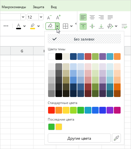The height and width of the screenshot is (149, 131).
Task: Enable center horizontal alignment
Action: (x=92, y=17)
